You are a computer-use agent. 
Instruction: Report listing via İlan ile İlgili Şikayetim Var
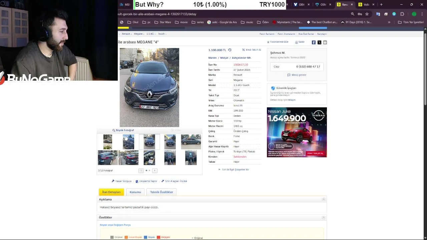tap(234, 169)
